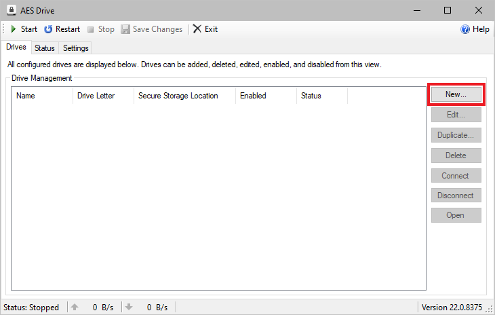The image size is (495, 315).
Task: Switch to the Drives tab
Action: coord(16,47)
